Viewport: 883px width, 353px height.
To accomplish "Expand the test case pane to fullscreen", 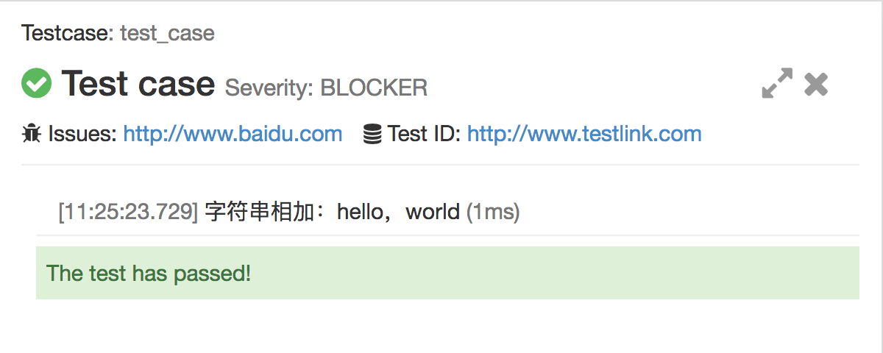I will pos(777,84).
